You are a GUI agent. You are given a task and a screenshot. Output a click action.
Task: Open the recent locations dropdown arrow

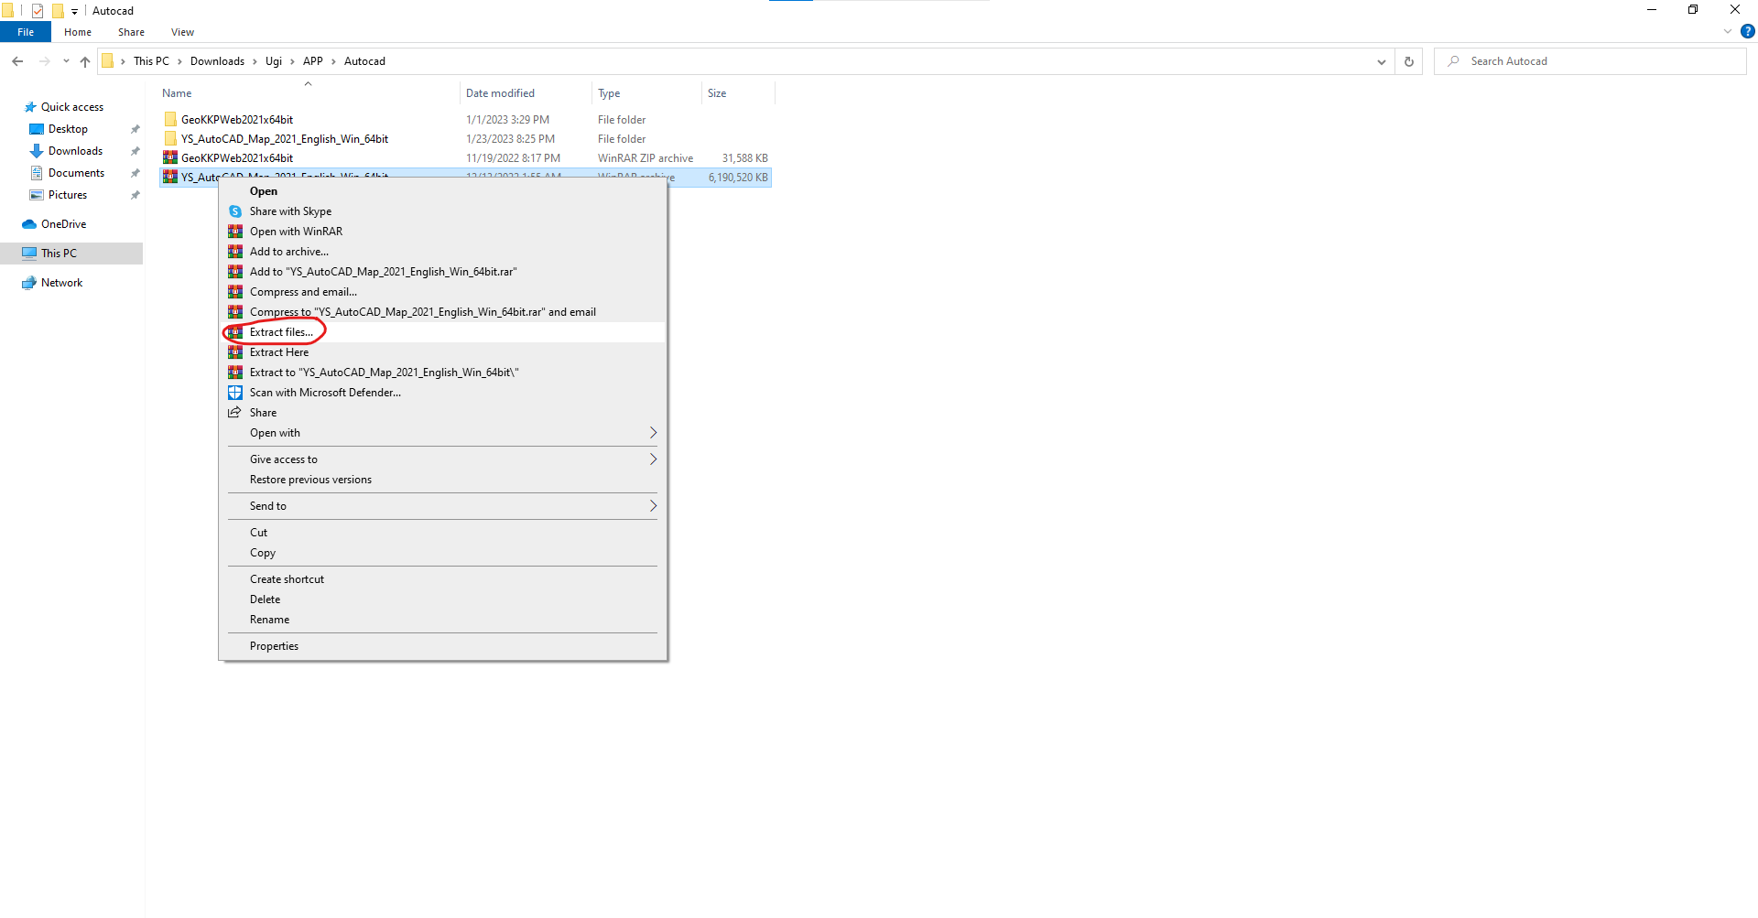pyautogui.click(x=66, y=61)
